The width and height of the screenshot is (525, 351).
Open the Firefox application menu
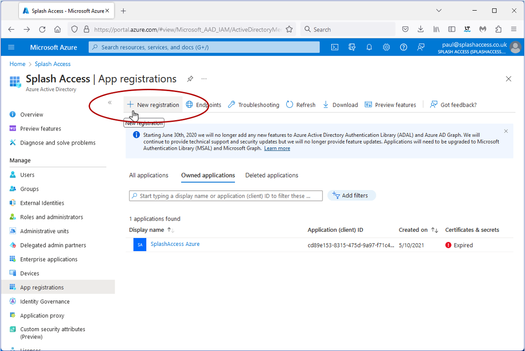[513, 30]
